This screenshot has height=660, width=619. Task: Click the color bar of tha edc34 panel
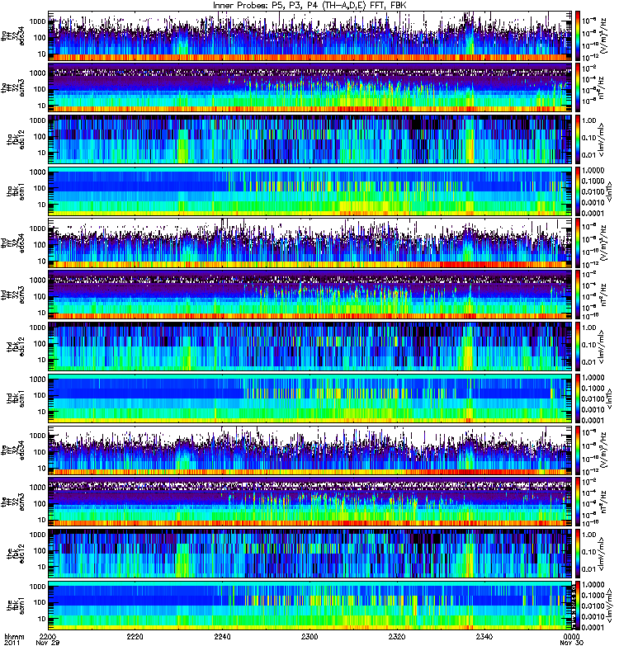577,35
